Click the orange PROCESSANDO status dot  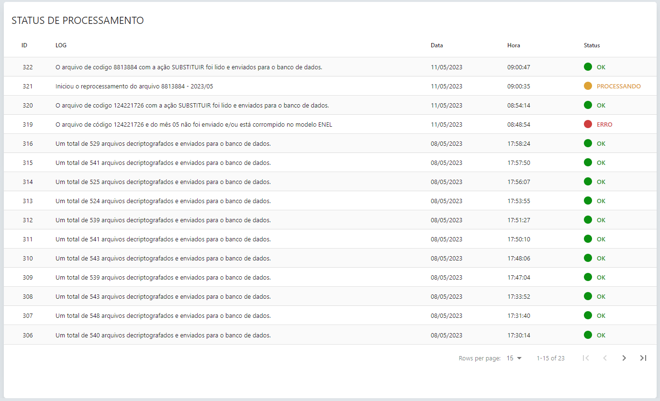coord(588,86)
